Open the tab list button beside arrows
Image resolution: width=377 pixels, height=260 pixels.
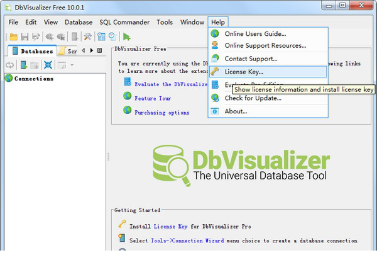(99, 50)
